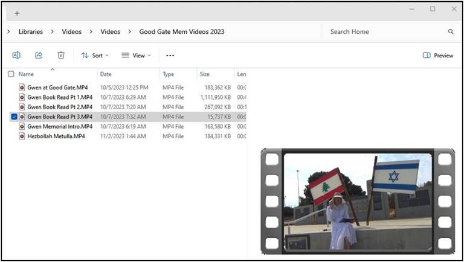Click the search magnifier icon
The height and width of the screenshot is (262, 464).
coord(451,31)
